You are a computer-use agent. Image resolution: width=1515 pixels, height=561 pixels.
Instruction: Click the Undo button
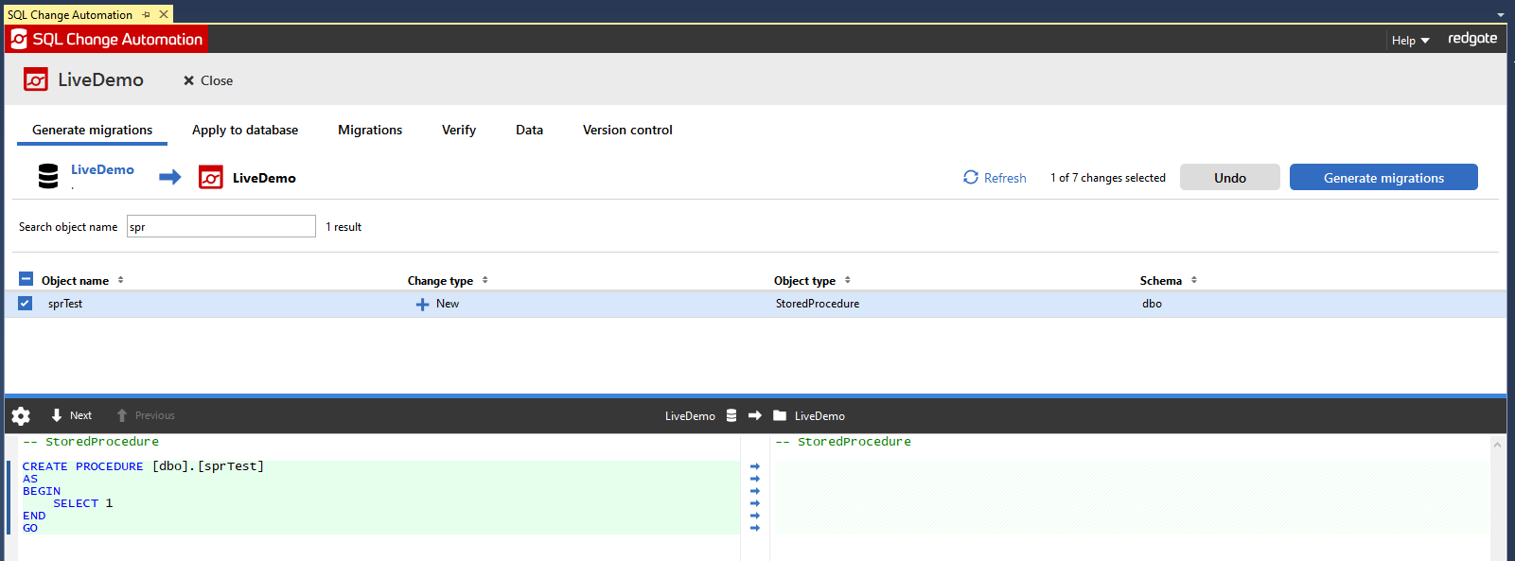click(x=1229, y=178)
